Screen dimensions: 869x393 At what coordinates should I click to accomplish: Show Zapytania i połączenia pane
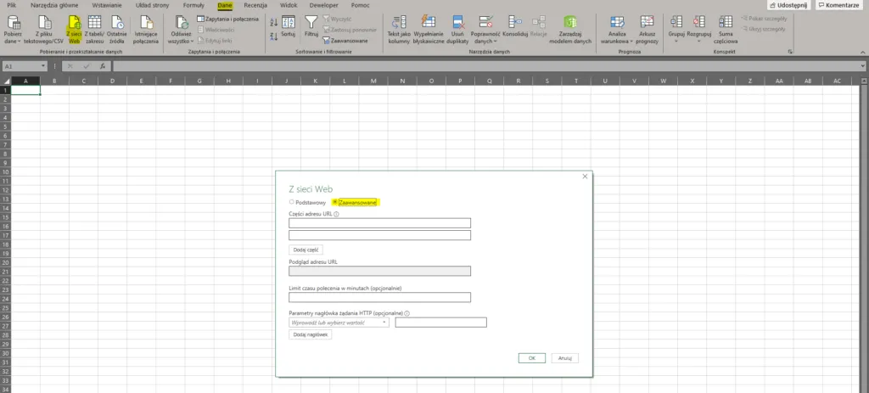click(x=227, y=19)
